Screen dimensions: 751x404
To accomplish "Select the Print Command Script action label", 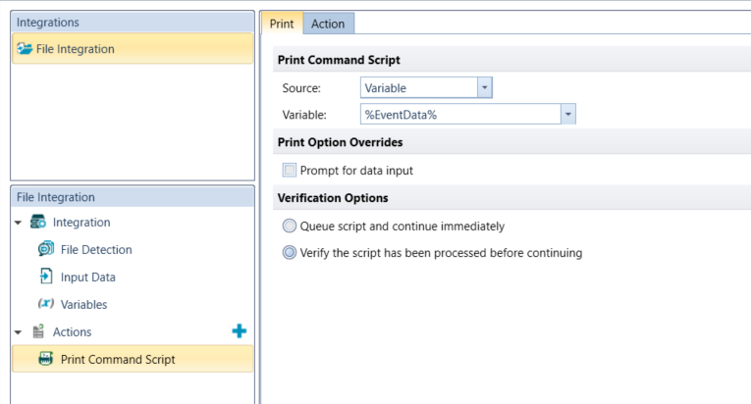I will [x=118, y=360].
